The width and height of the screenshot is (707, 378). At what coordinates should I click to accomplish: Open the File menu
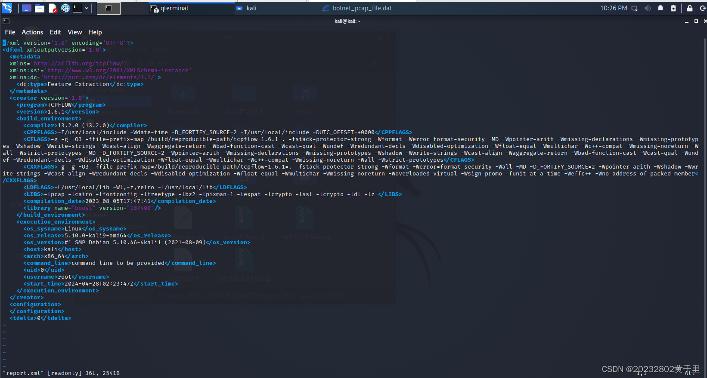(10, 32)
